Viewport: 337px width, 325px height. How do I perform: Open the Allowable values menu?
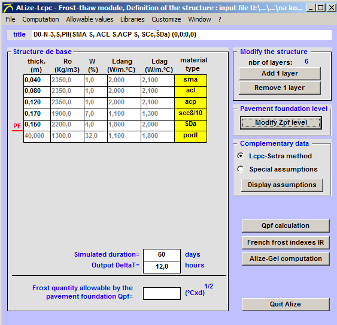pos(90,19)
